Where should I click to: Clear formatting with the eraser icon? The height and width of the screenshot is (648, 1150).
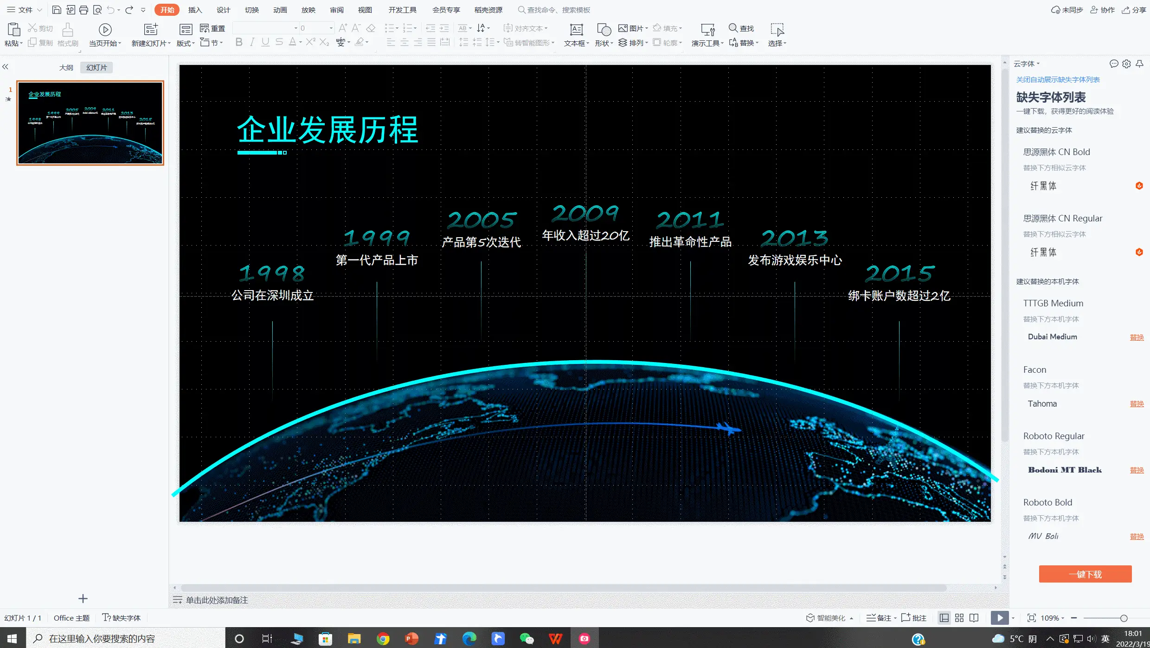[371, 28]
